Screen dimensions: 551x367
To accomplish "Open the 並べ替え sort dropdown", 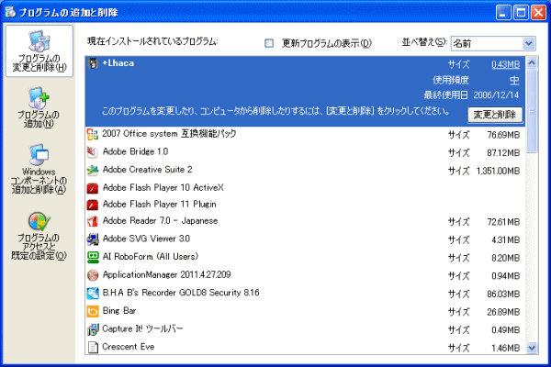I will [528, 43].
